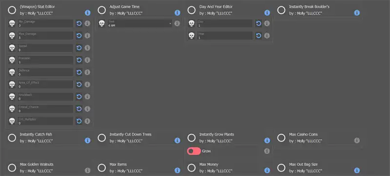Screen dimensions: 390x176
Task: Click the Crit_Multiplier input field
Action: click(x=45, y=121)
